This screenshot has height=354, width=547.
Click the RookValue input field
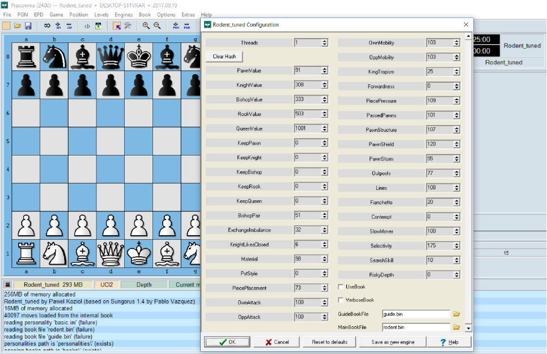pos(307,114)
